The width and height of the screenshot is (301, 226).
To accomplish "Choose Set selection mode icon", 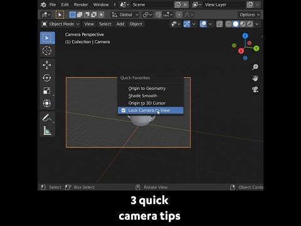I will [x=73, y=14].
